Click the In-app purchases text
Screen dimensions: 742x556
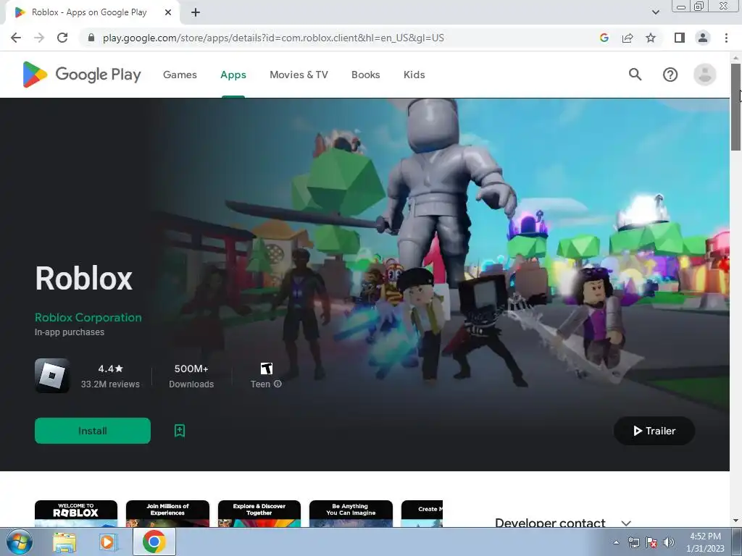tap(69, 332)
